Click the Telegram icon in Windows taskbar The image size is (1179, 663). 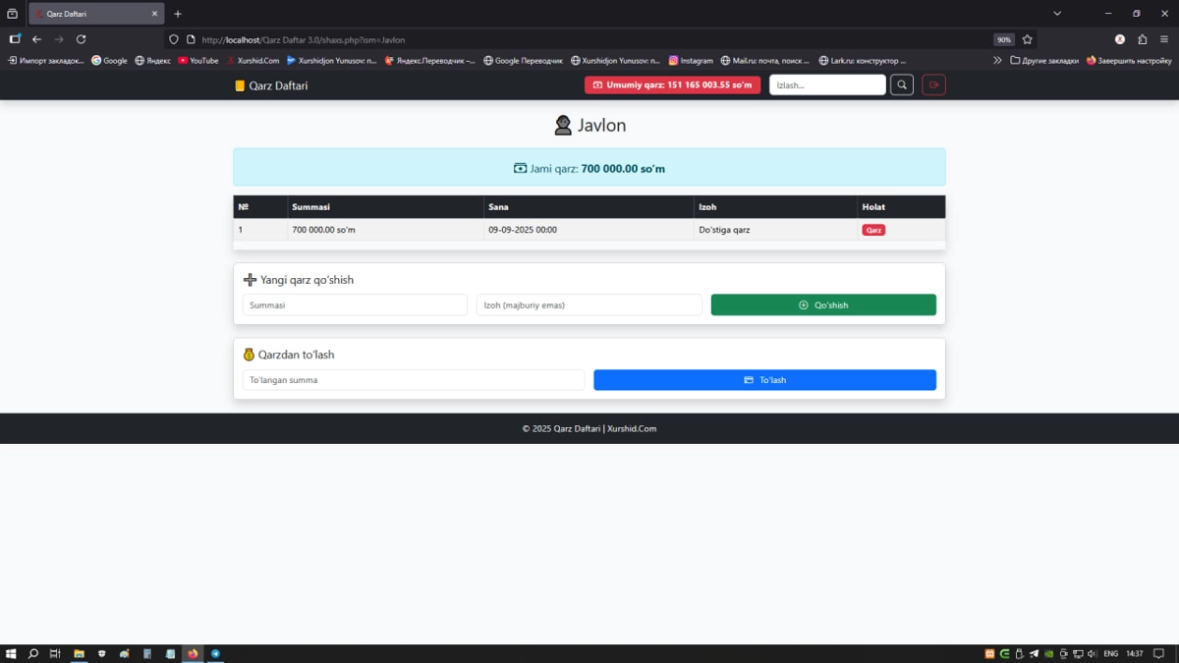tap(215, 653)
